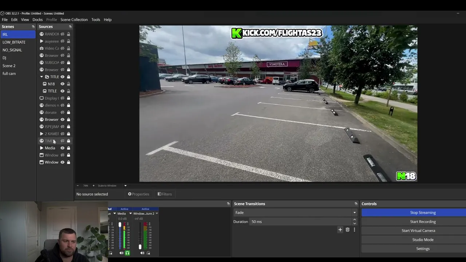Zoom in the preview with plus icon
This screenshot has width=466, height=262.
tap(93, 186)
